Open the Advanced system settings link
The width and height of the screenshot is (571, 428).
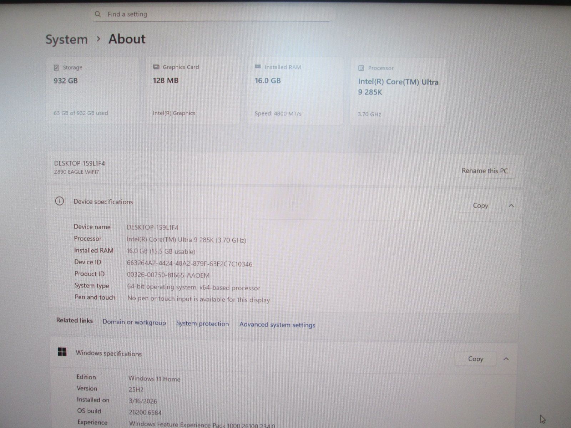click(277, 325)
